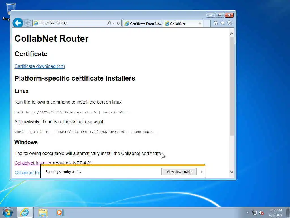290x218 pixels.
Task: Open Windows Explorer from the taskbar
Action: click(43, 212)
